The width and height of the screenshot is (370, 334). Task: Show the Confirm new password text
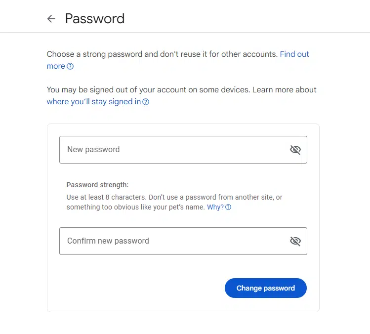(295, 241)
